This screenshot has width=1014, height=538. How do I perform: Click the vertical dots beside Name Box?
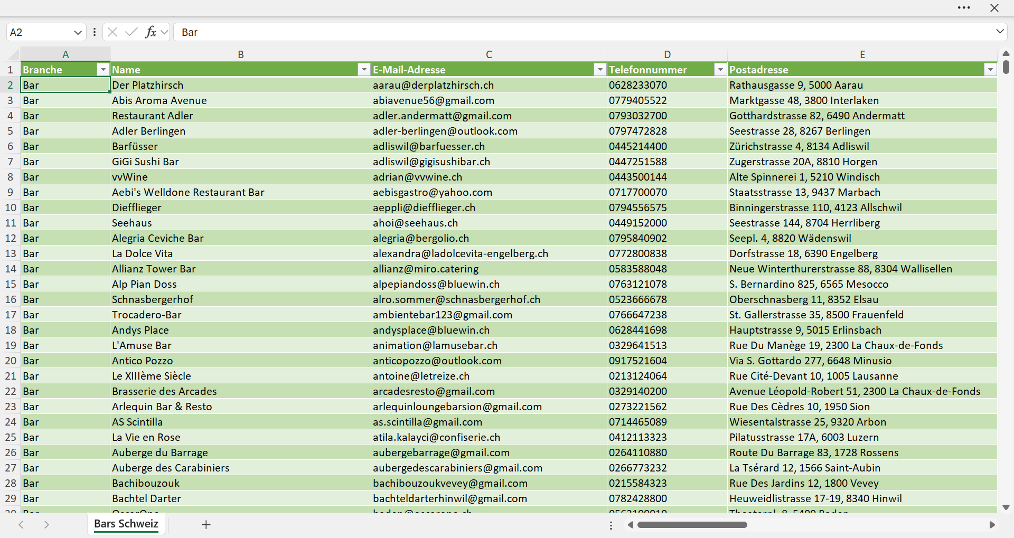tap(95, 32)
